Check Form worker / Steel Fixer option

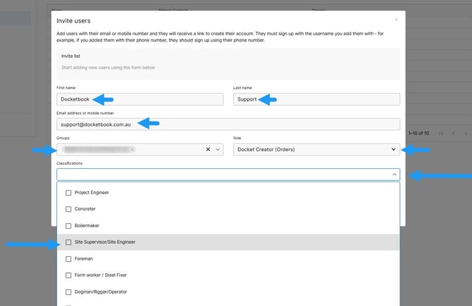68,275
